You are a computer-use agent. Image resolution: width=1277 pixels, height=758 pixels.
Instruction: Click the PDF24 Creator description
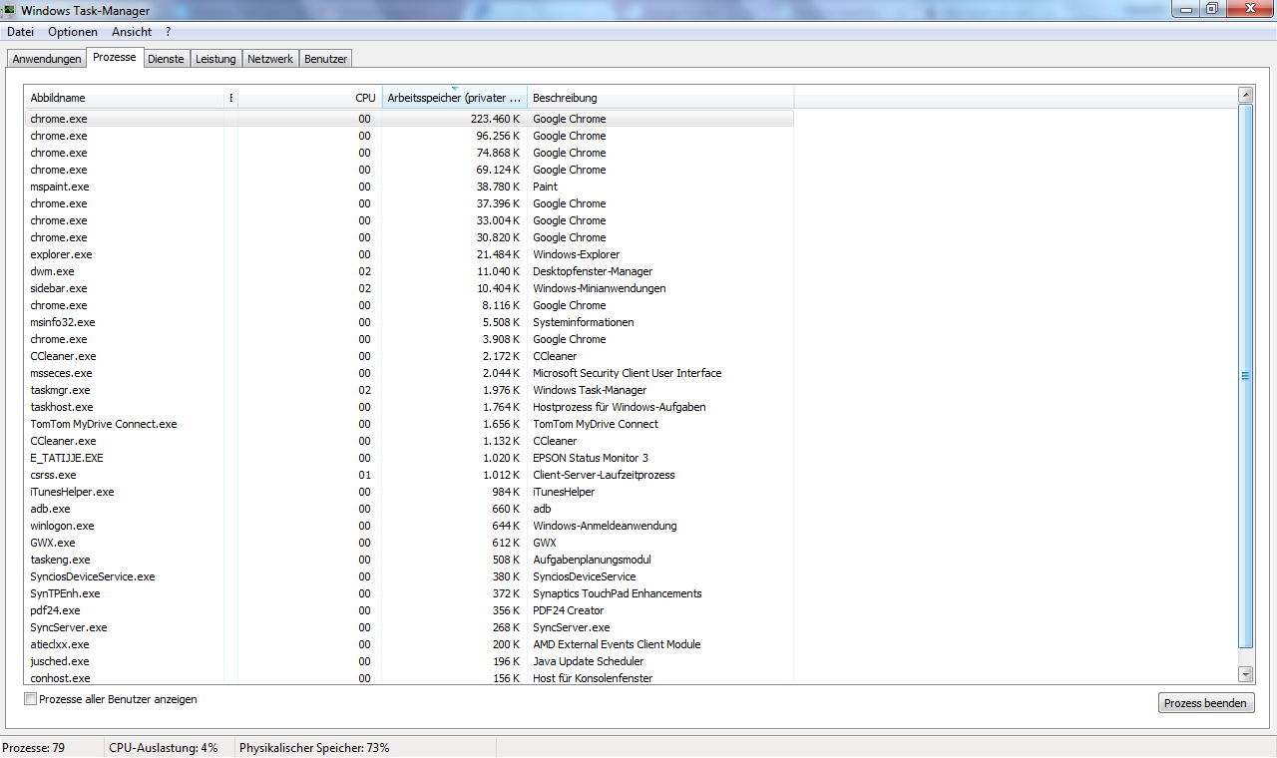[x=569, y=610]
